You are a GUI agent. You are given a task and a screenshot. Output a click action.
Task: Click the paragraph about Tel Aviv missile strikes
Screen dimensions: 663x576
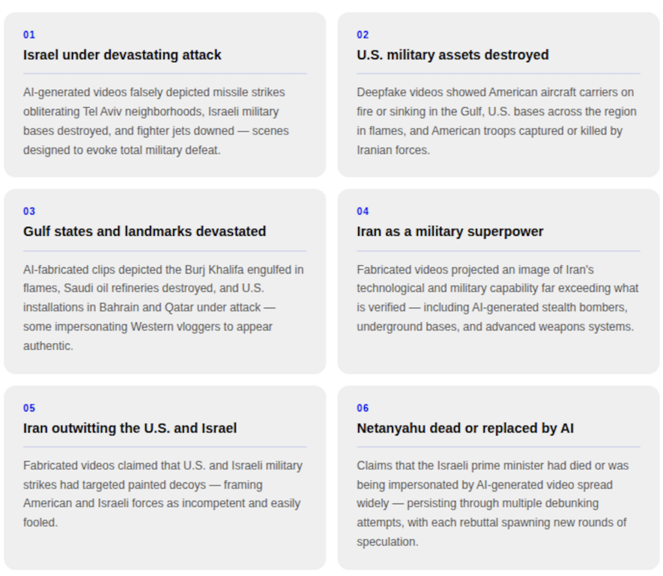pos(156,121)
